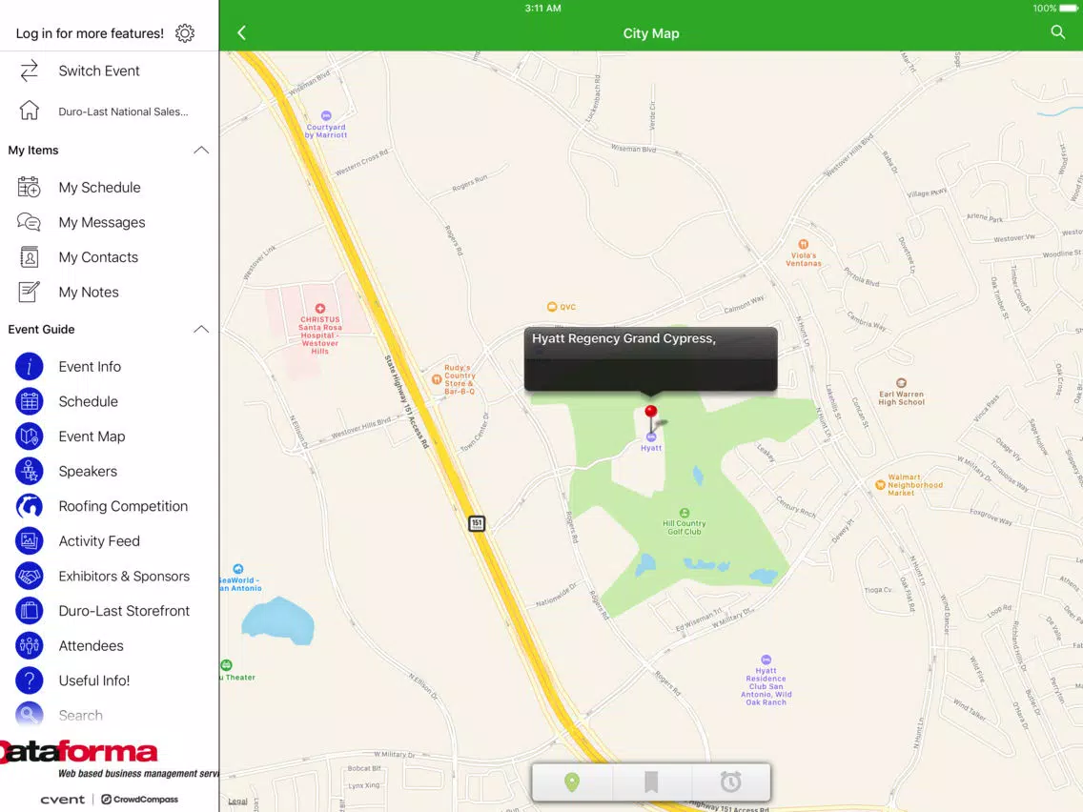1083x812 pixels.
Task: Tap Walmart Neighborhood Market marker
Action: pos(909,485)
